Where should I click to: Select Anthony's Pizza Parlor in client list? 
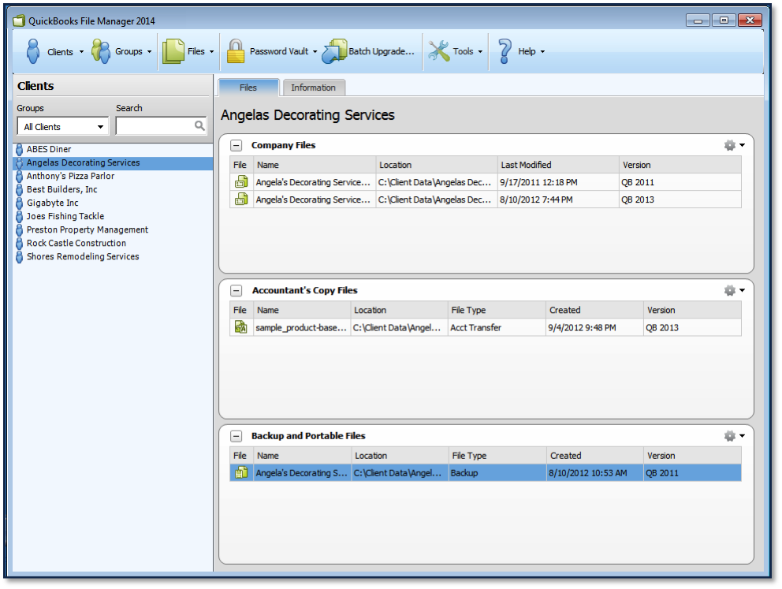[x=70, y=176]
